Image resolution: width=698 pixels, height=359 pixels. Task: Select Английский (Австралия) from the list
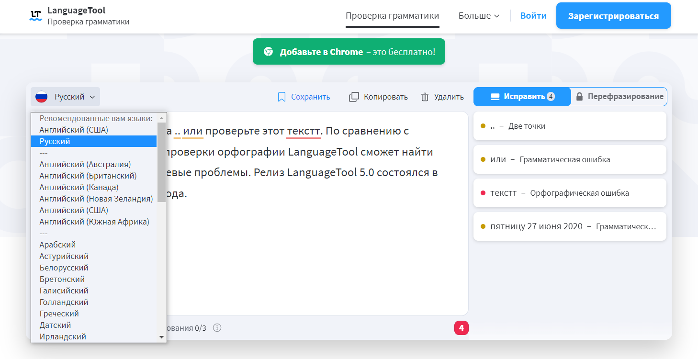[94, 164]
